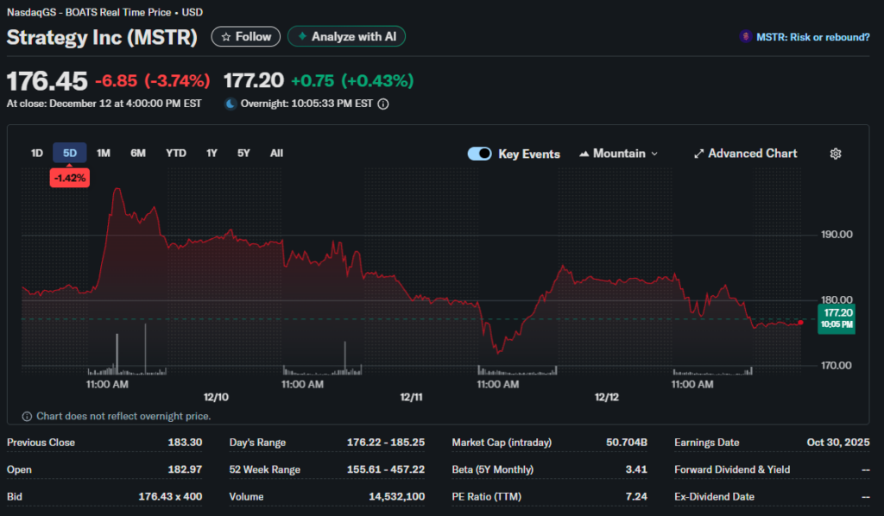Choose the 5Y chart range
The image size is (884, 516).
tap(243, 154)
